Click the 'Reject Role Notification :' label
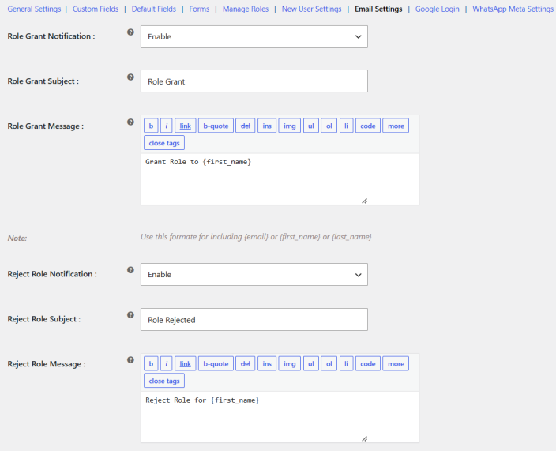This screenshot has height=451, width=556. [x=52, y=274]
